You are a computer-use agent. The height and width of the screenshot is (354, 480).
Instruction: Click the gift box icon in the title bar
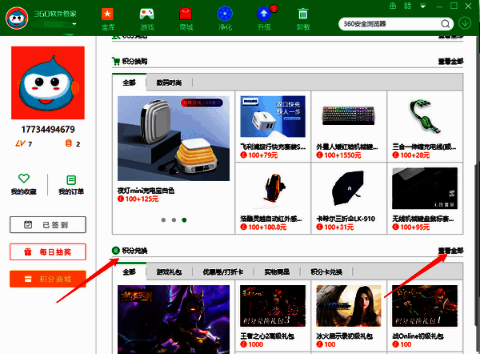(393, 6)
